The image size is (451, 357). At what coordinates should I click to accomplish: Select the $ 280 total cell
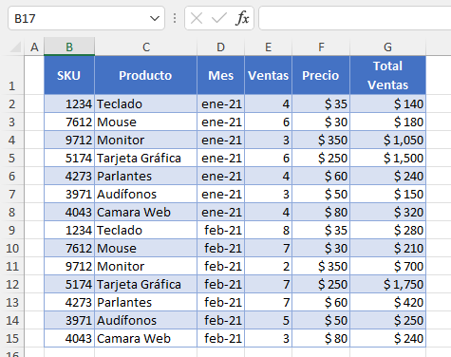[x=387, y=230]
